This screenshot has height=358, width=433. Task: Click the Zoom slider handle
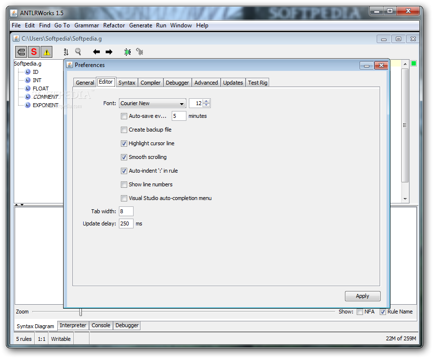click(80, 312)
